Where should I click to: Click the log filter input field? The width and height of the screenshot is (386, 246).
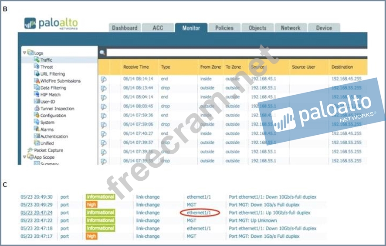coord(235,53)
